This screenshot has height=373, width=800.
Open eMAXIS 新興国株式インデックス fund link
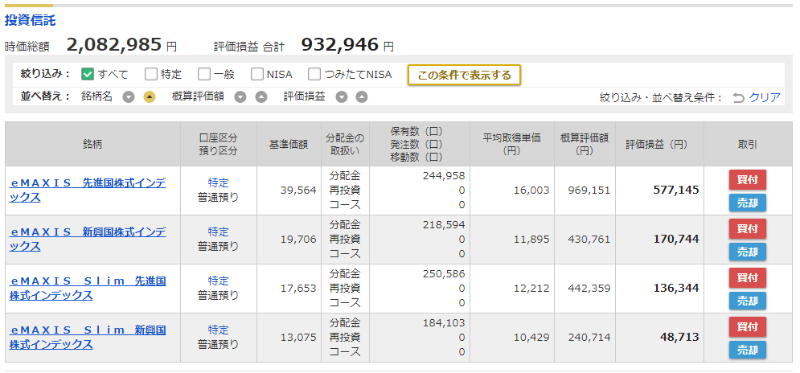click(88, 240)
